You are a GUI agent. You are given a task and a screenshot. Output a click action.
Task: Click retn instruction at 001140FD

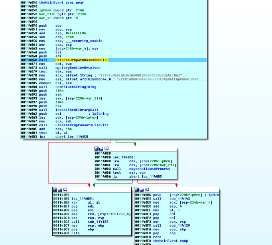tap(157, 237)
